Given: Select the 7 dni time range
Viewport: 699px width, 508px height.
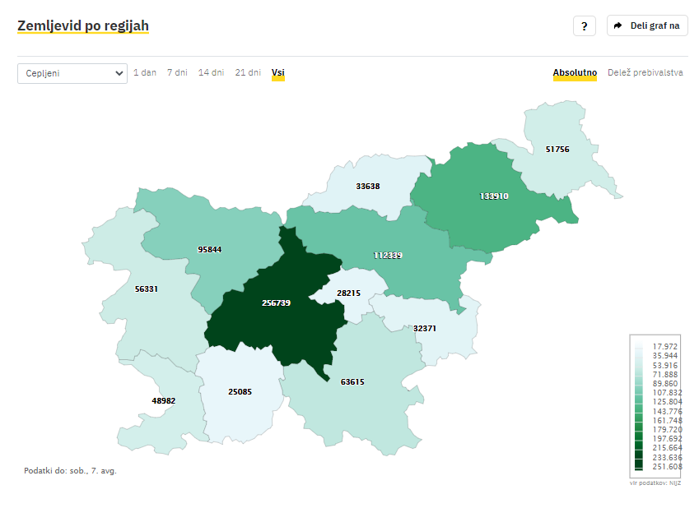Looking at the screenshot, I should coord(177,72).
